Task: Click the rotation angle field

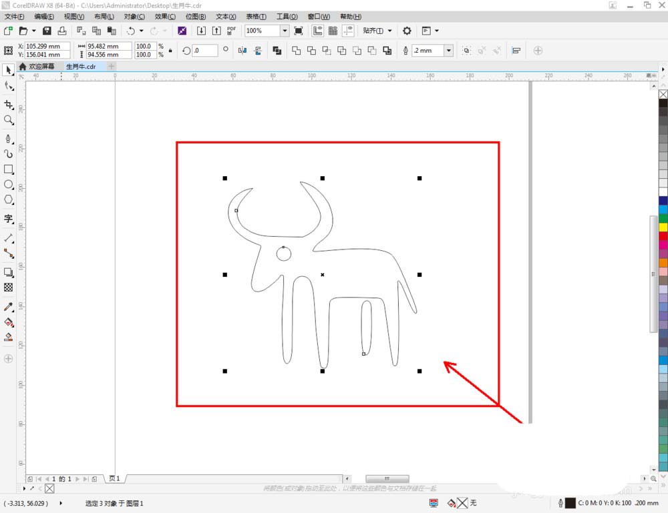Action: 205,51
